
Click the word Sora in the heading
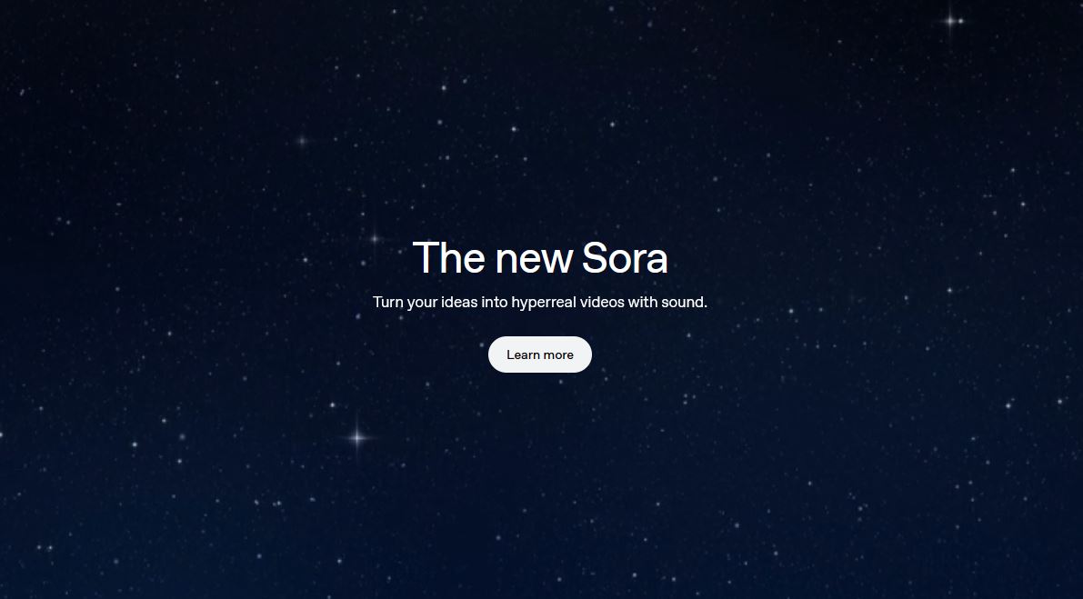pyautogui.click(x=625, y=258)
